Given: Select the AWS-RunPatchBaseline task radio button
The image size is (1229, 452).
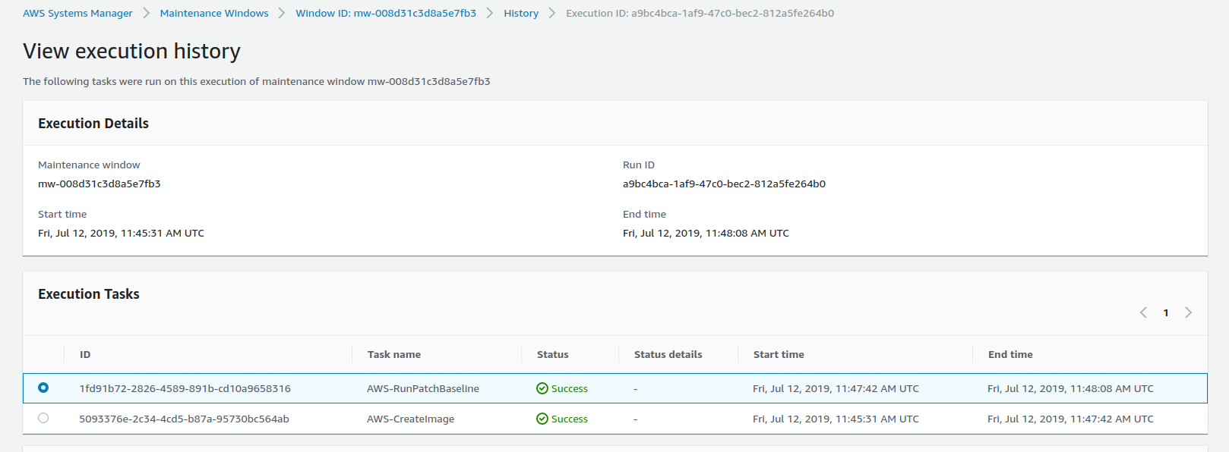Looking at the screenshot, I should click(x=43, y=388).
